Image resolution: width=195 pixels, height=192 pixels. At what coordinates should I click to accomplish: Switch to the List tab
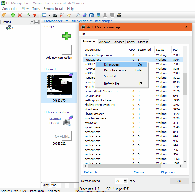coord(46,185)
